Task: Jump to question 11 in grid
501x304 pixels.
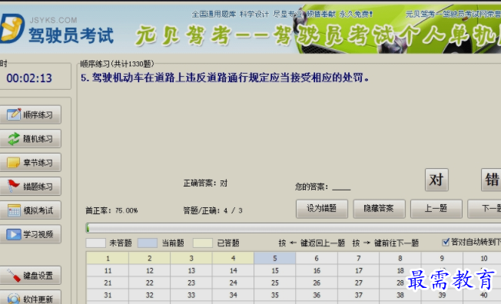Action: pos(108,271)
